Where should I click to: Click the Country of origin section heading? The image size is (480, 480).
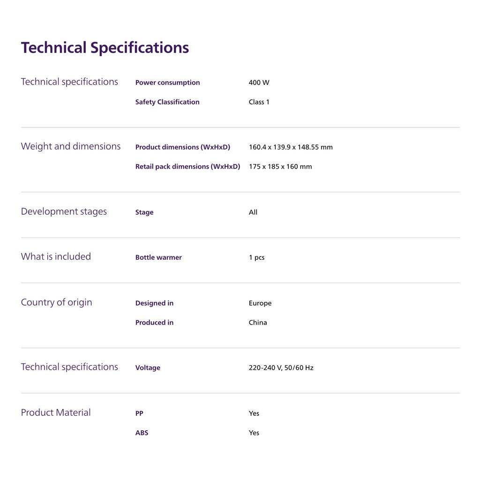click(x=56, y=302)
